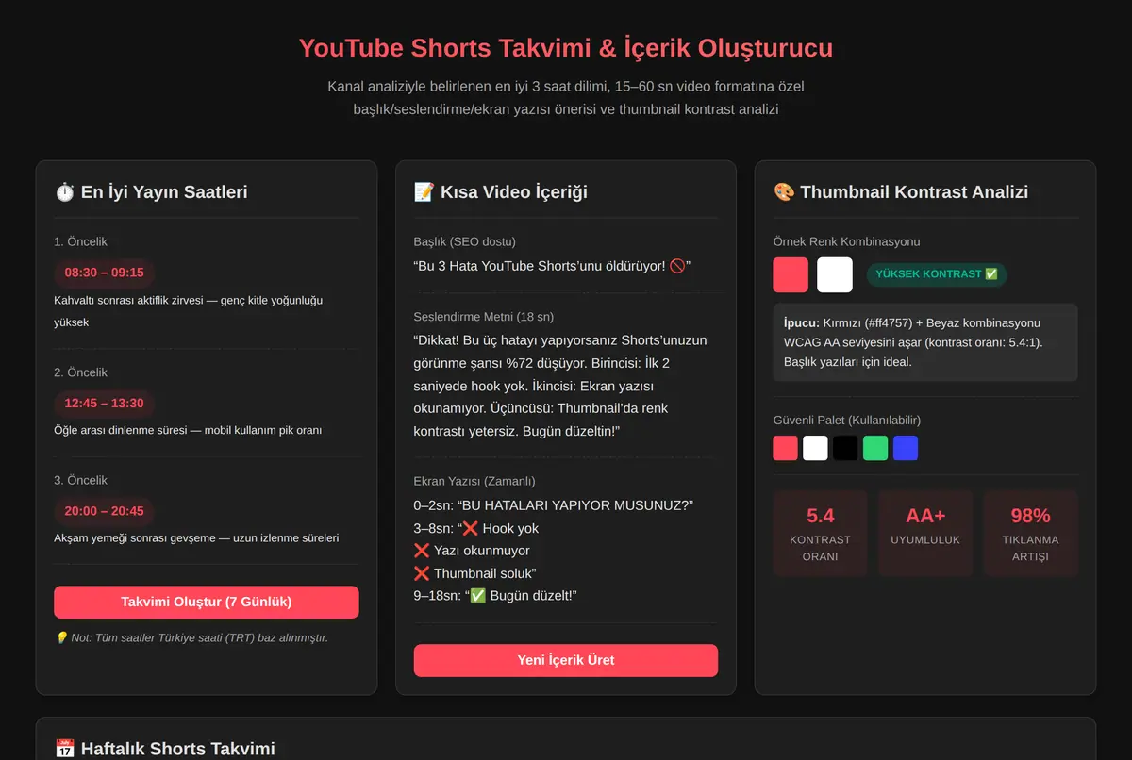Screen dimensions: 1132x760
Task: Click the 'Akşam yemeği sonrası gevşeme' description text
Action: (x=196, y=537)
